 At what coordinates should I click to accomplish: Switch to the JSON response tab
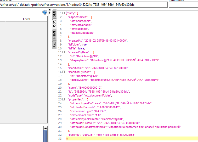pos(54,24)
